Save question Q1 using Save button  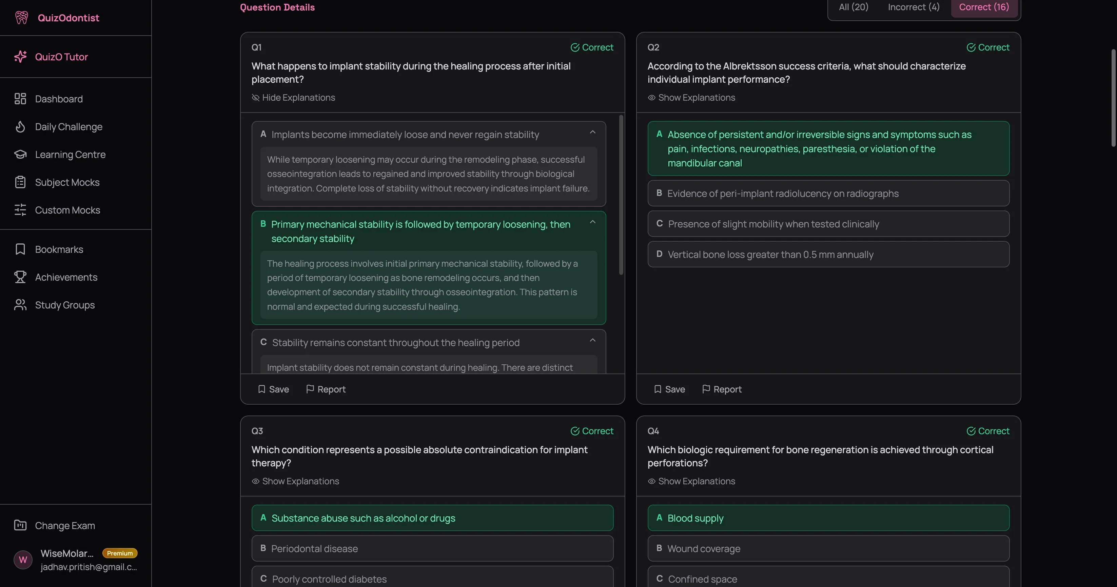point(273,389)
